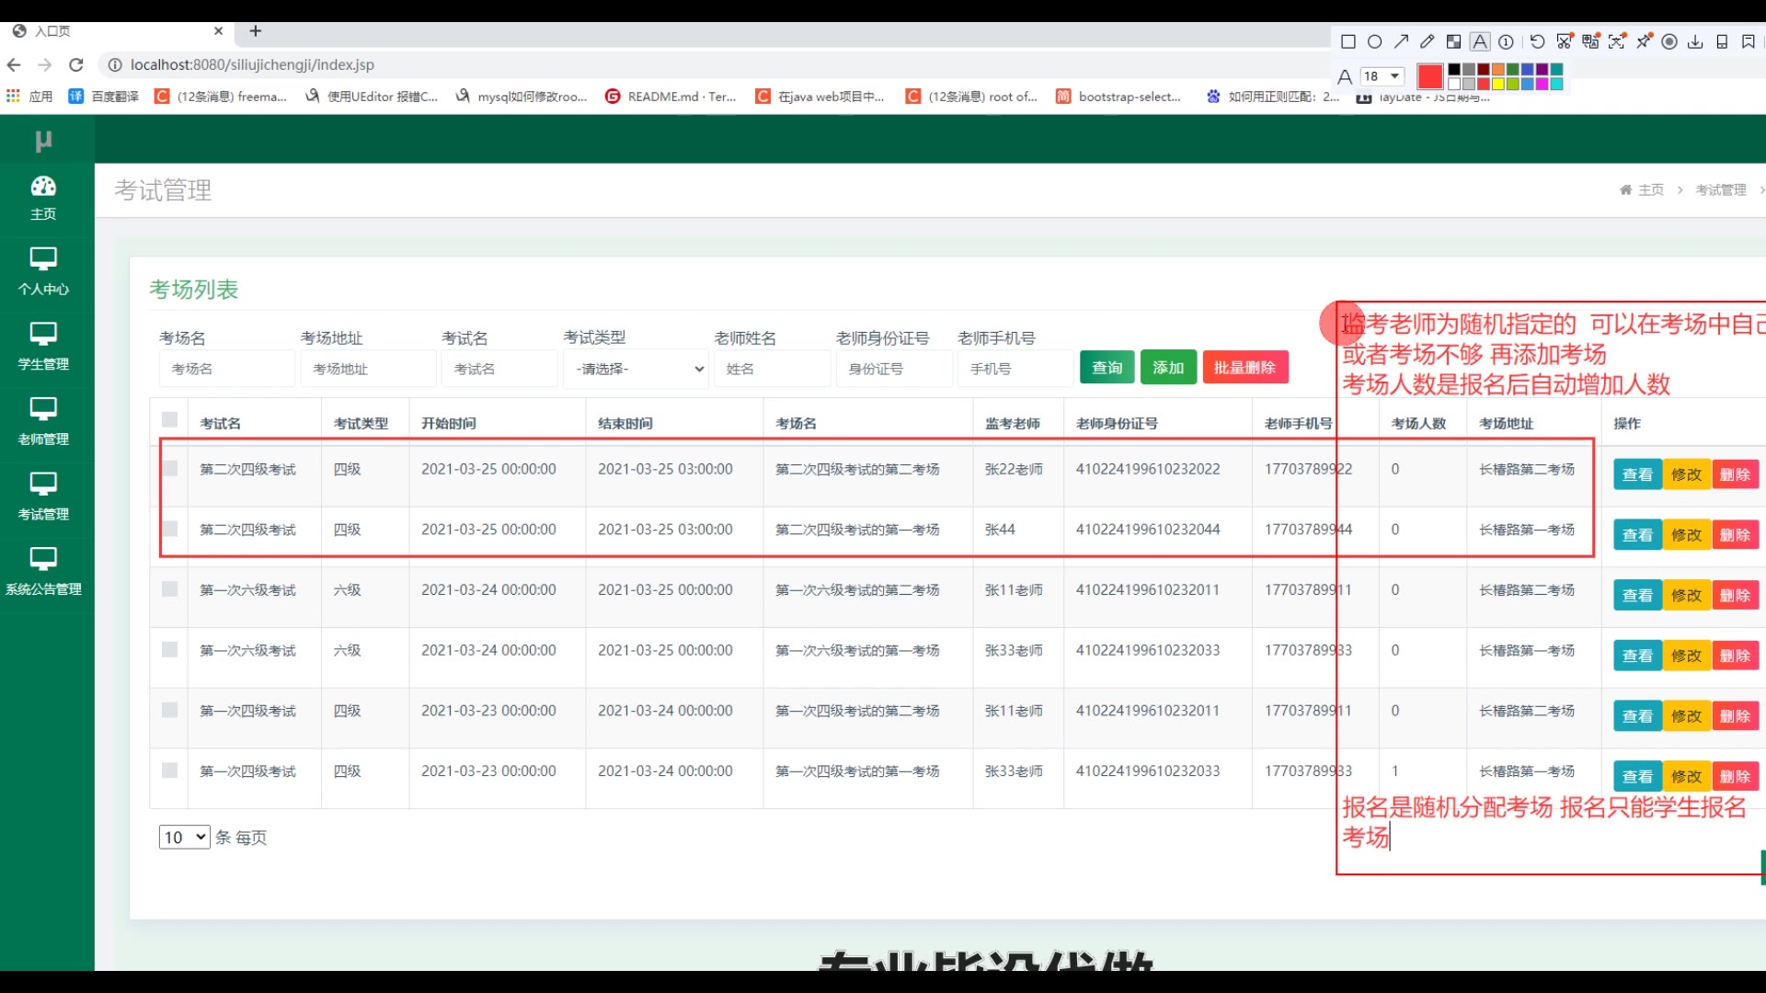The height and width of the screenshot is (993, 1766).
Task: Click the undo annotation icon
Action: tap(1537, 41)
